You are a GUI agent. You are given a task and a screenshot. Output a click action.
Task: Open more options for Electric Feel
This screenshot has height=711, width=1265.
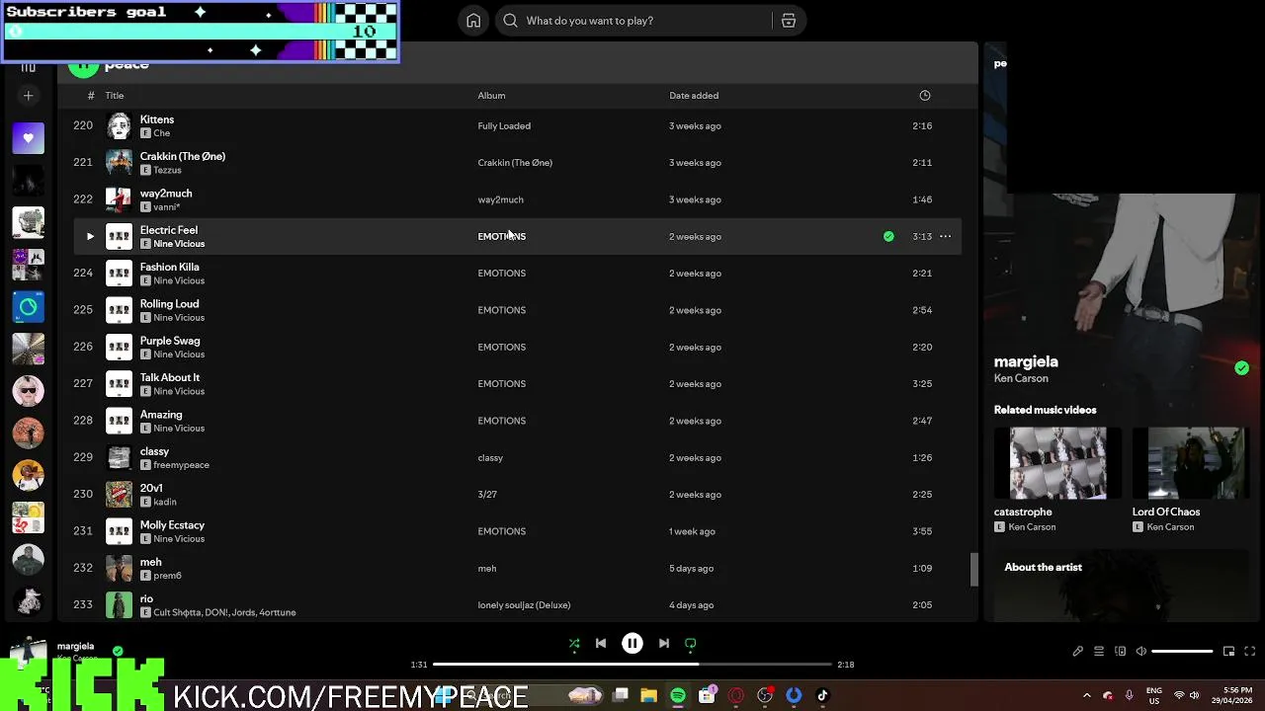pos(945,237)
